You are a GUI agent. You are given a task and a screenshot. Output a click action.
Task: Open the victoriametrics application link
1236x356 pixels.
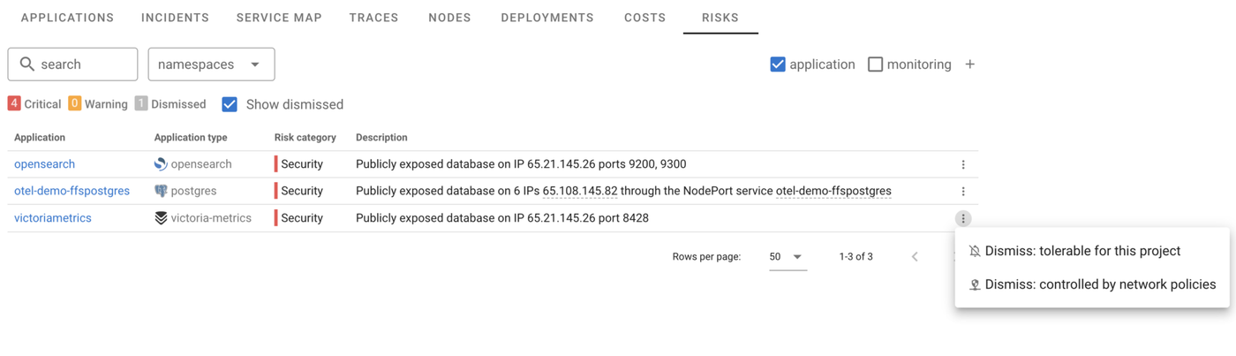53,218
